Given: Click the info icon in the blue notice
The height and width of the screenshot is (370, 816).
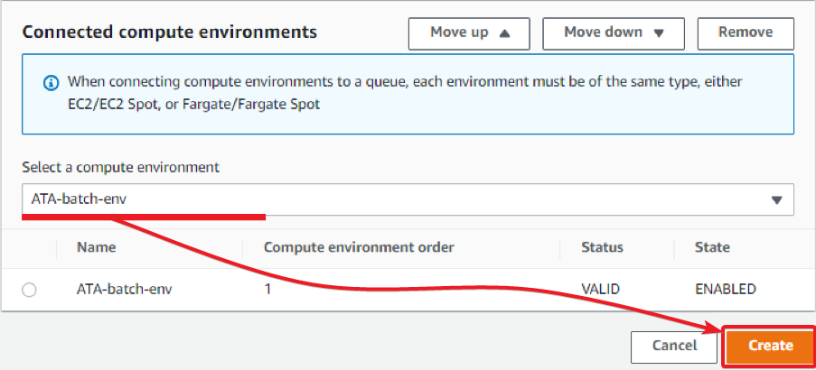Looking at the screenshot, I should [51, 83].
